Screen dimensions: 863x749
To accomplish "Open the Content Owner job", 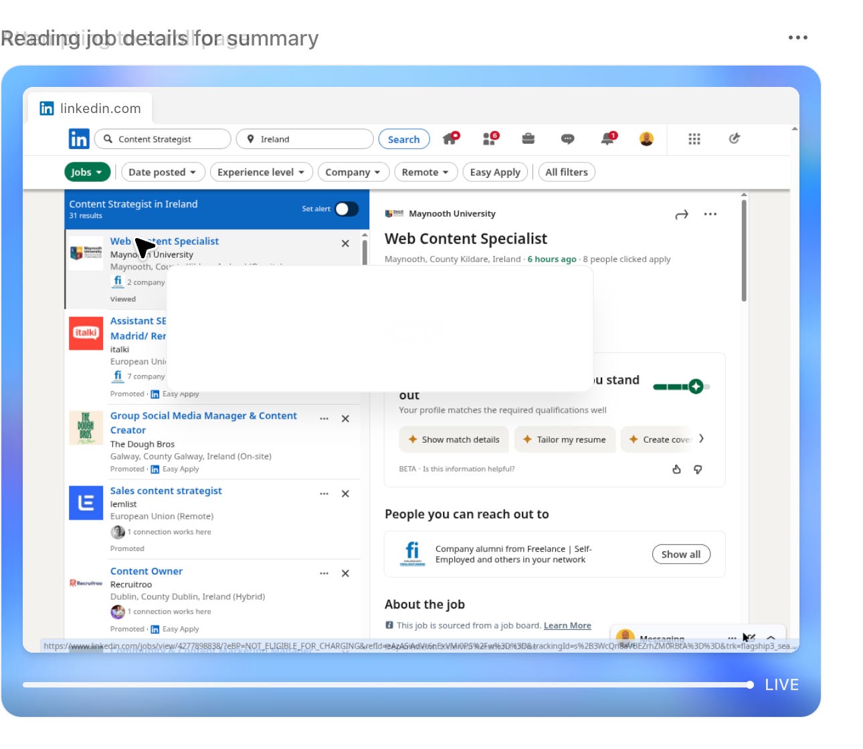I will 147,571.
